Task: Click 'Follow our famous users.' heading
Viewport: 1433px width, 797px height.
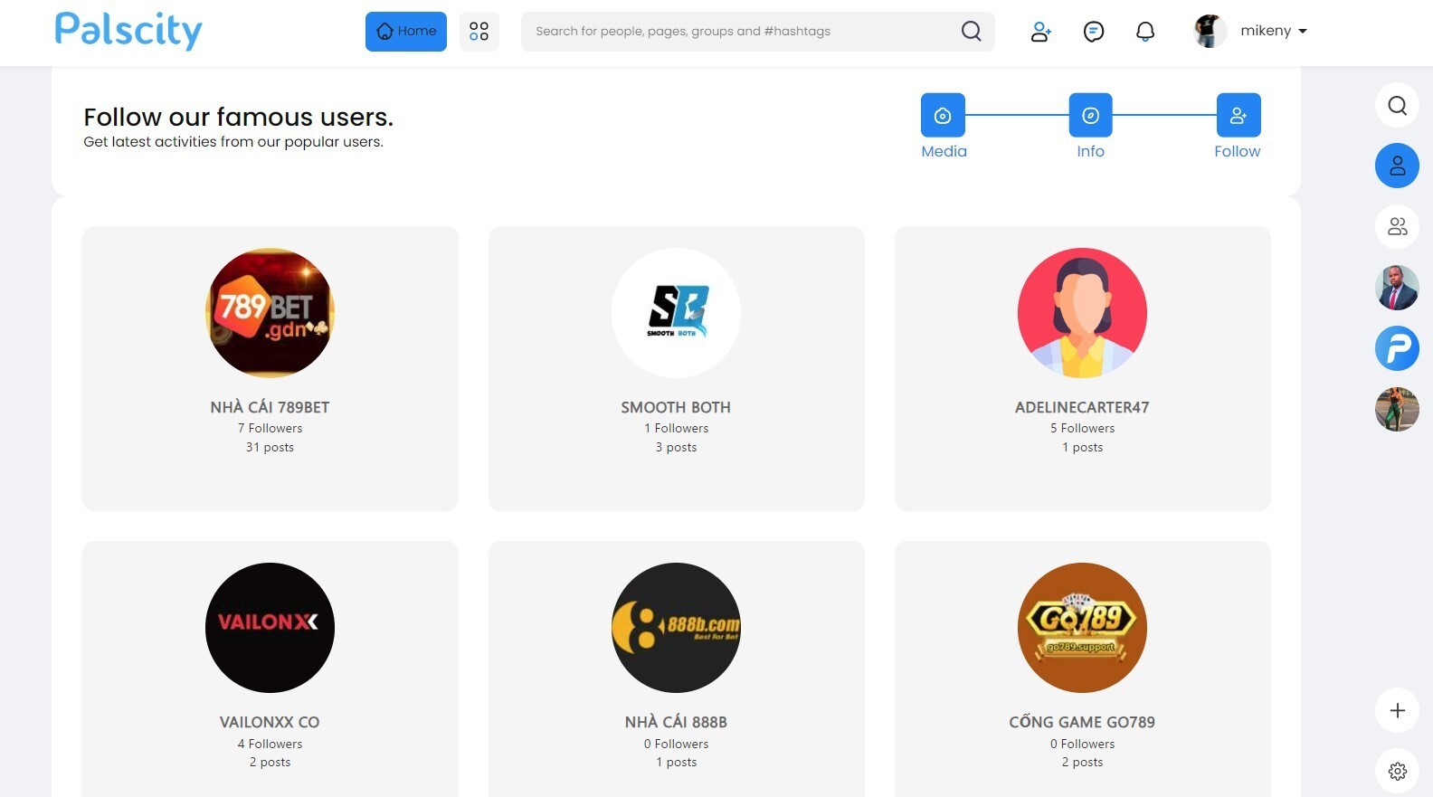Action: pos(239,117)
